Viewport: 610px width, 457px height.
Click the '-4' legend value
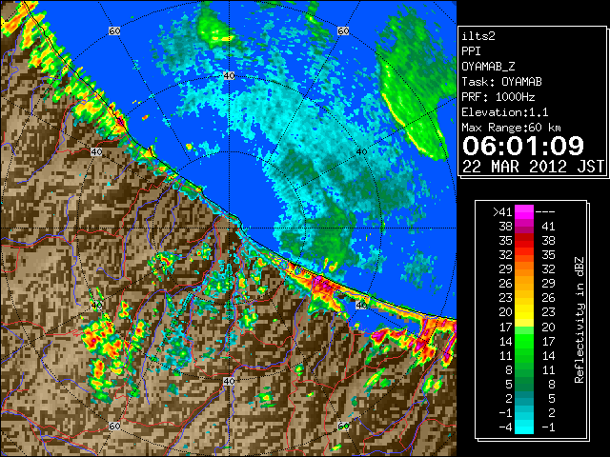(x=505, y=427)
